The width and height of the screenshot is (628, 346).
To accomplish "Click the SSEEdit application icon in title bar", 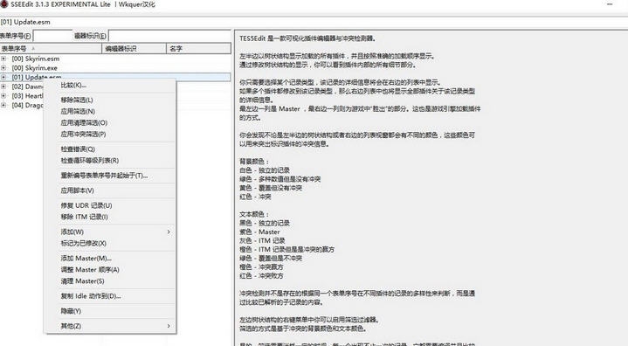I will click(x=4, y=4).
